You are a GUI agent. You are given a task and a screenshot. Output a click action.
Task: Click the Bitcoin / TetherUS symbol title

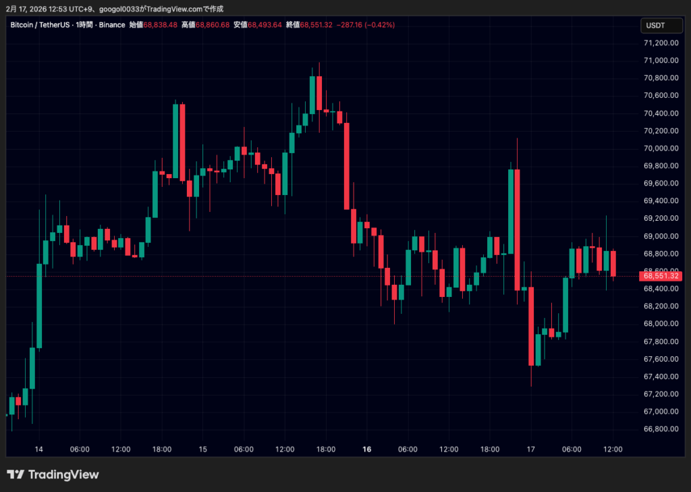point(40,25)
